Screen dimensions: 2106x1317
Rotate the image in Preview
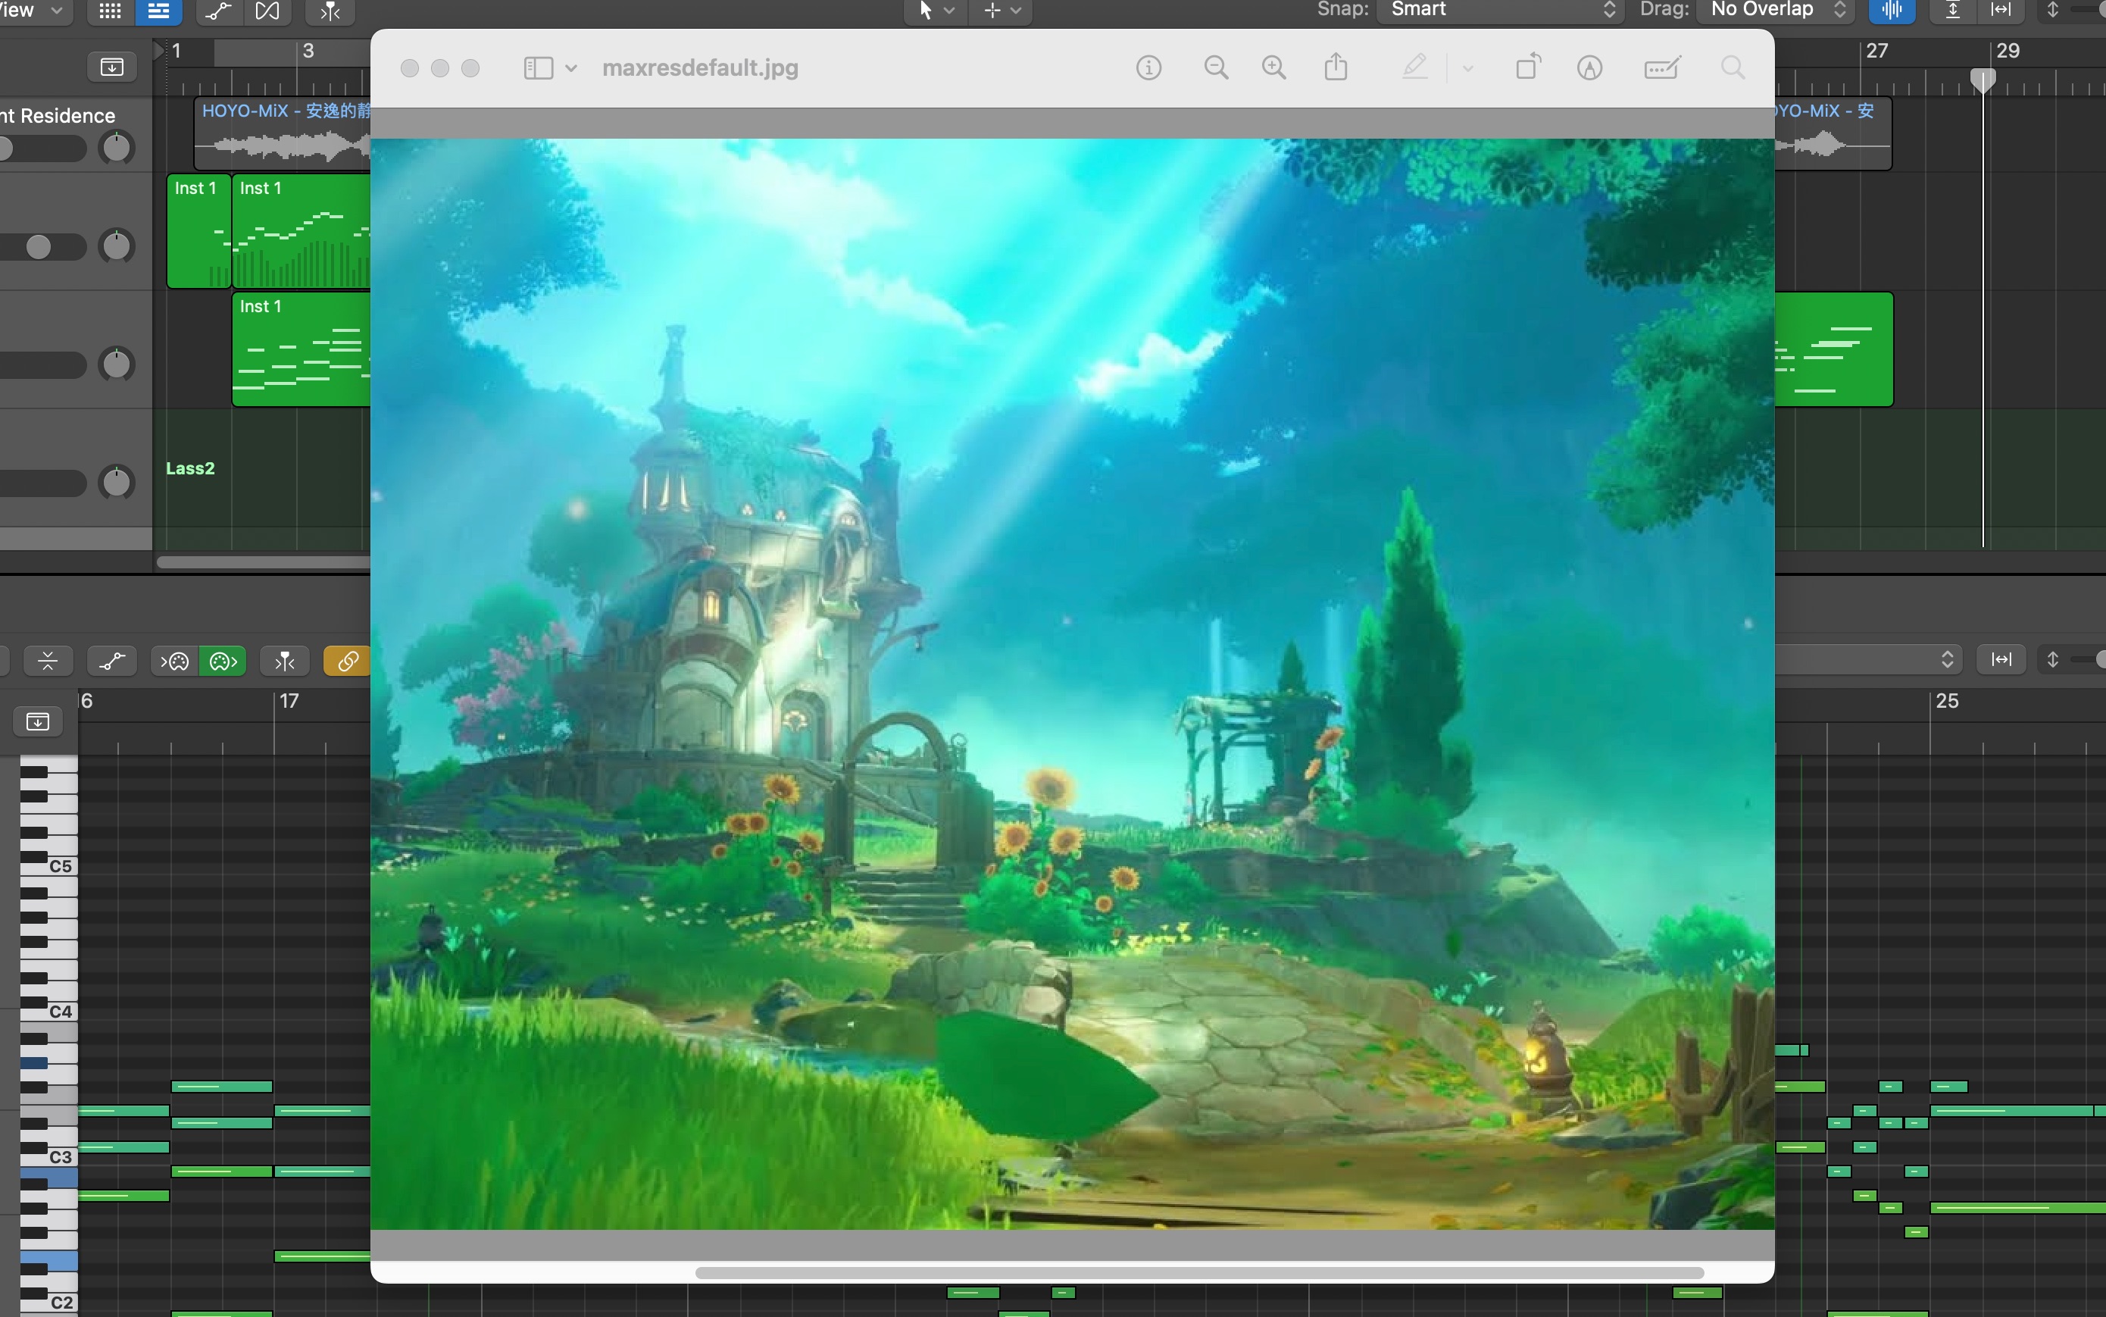pyautogui.click(x=1528, y=67)
